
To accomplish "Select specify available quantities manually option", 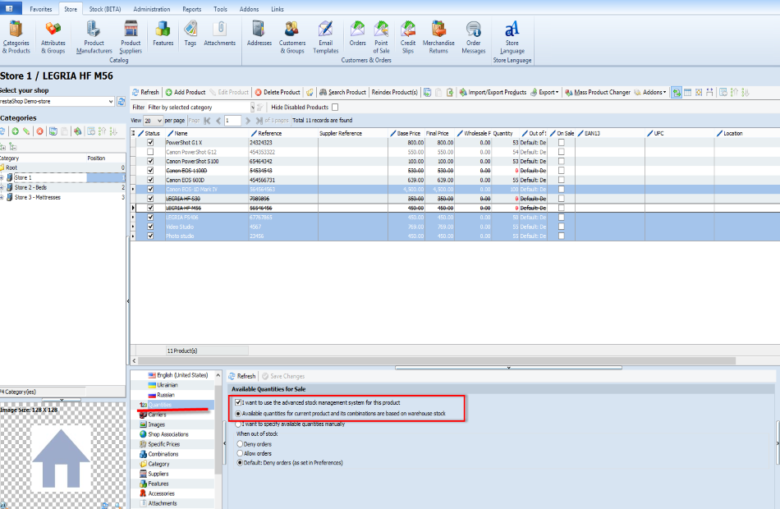I will (x=239, y=424).
